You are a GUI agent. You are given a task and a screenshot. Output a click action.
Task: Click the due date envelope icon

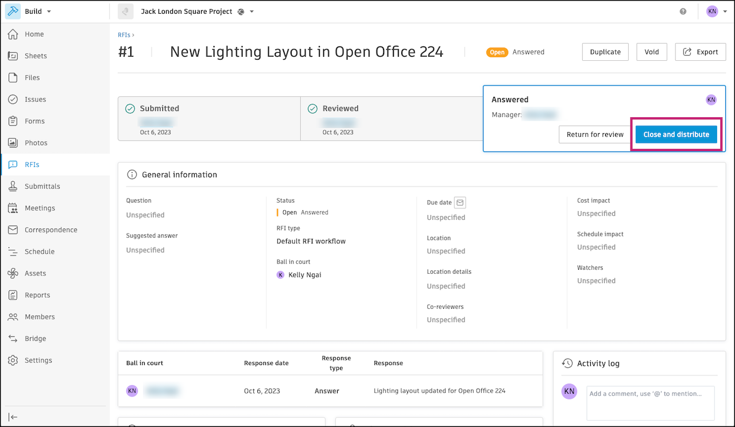(460, 203)
